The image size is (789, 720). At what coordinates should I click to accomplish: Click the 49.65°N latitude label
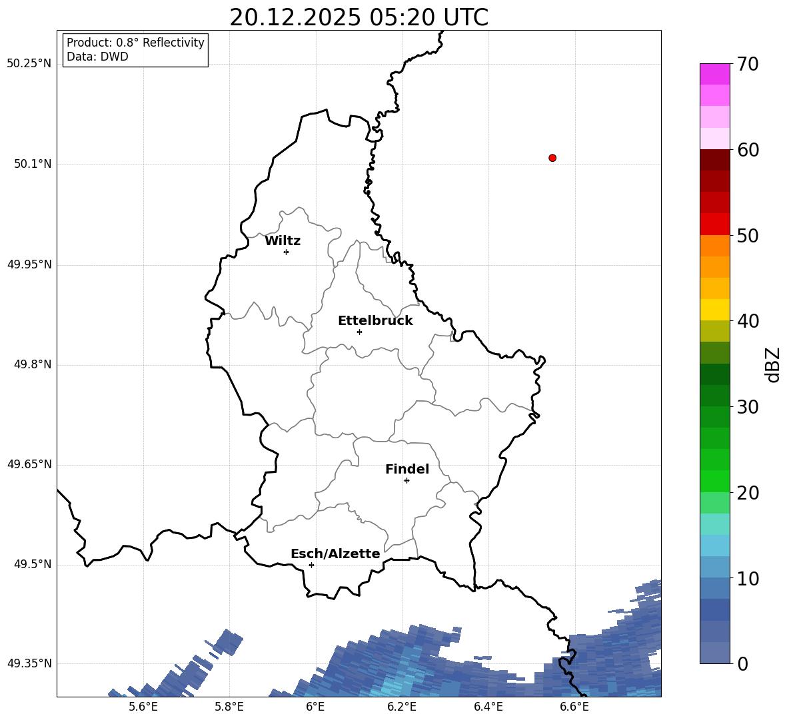(29, 464)
